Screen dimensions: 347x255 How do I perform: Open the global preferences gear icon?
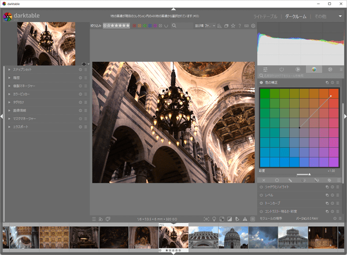(253, 26)
